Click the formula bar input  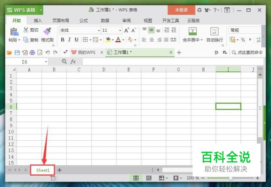tap(173, 62)
